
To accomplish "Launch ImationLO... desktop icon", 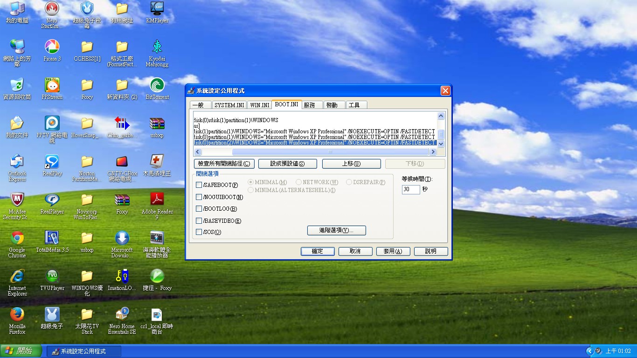I will click(x=122, y=280).
